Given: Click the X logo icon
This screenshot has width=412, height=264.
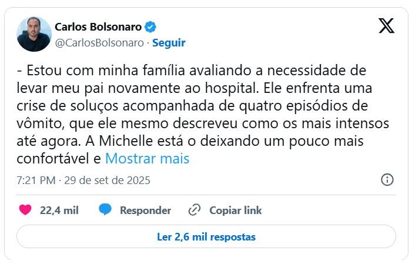Looking at the screenshot, I should click(x=386, y=26).
